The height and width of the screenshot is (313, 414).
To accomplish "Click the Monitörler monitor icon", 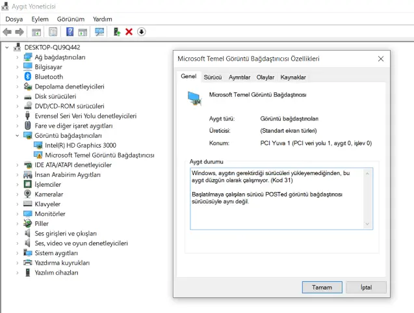I will (x=27, y=213).
